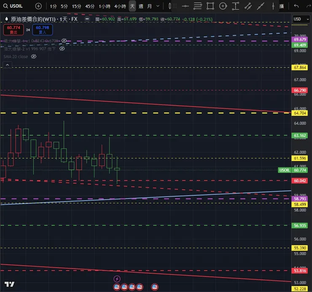The height and width of the screenshot is (292, 312).
Task: Click the 66.290 red price label
Action: 300,90
